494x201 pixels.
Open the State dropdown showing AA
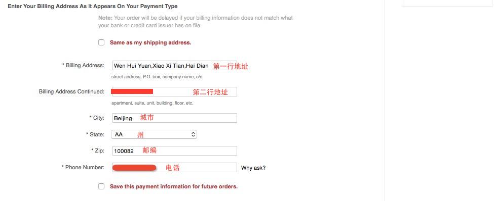coord(154,134)
